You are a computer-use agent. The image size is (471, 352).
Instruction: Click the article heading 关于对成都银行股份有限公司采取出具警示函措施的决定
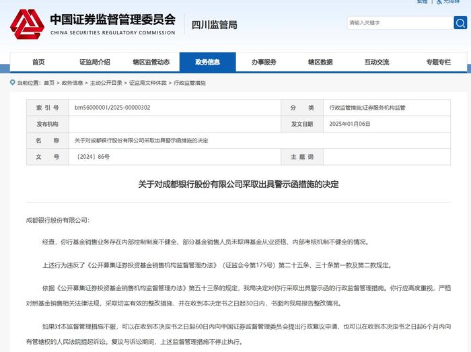(x=238, y=184)
